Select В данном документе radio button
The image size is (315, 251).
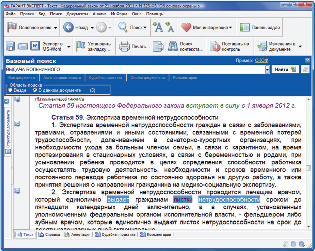tap(35, 90)
